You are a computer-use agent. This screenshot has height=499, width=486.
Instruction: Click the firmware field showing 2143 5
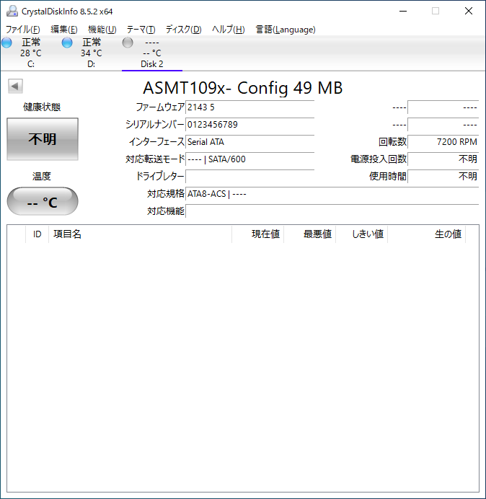pyautogui.click(x=249, y=107)
